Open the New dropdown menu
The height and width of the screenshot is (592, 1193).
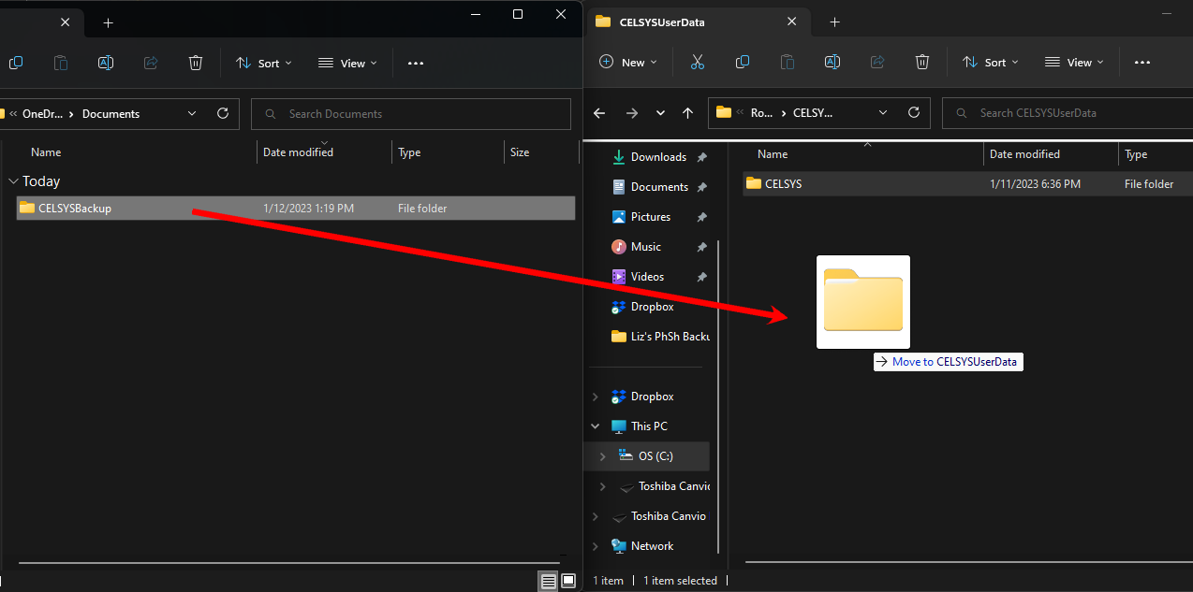tap(627, 62)
